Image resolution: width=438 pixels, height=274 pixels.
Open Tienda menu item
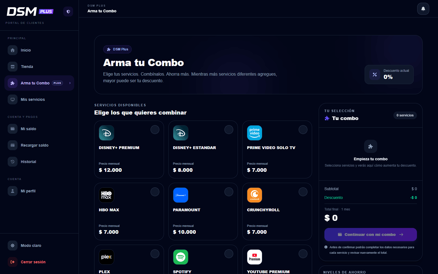[x=39, y=67]
